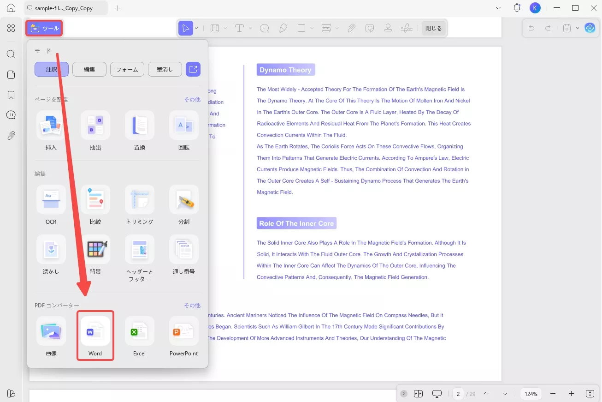The image size is (602, 402).
Task: Switch to 注釈 mode
Action: [x=52, y=70]
